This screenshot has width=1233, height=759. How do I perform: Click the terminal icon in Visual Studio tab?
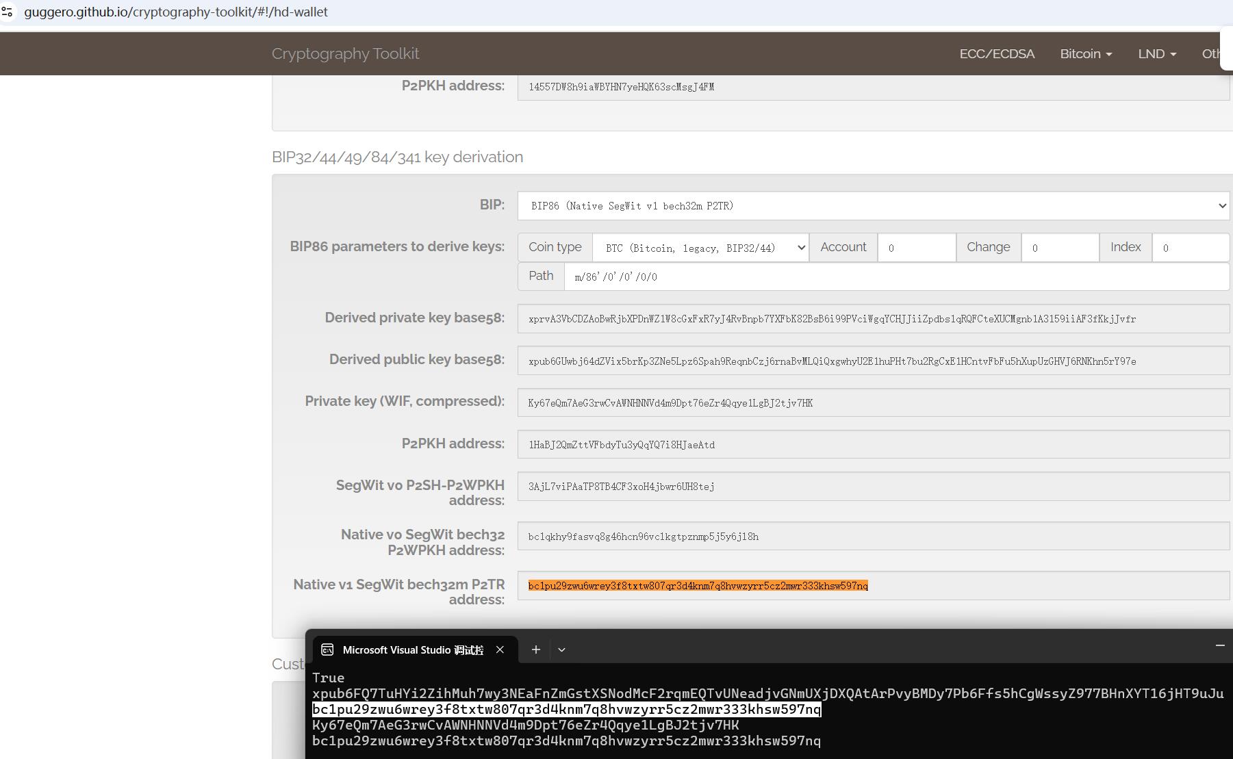click(x=327, y=649)
